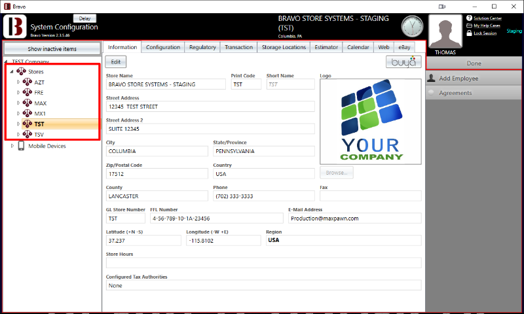Click the Lock Session padlock icon

tap(469, 33)
